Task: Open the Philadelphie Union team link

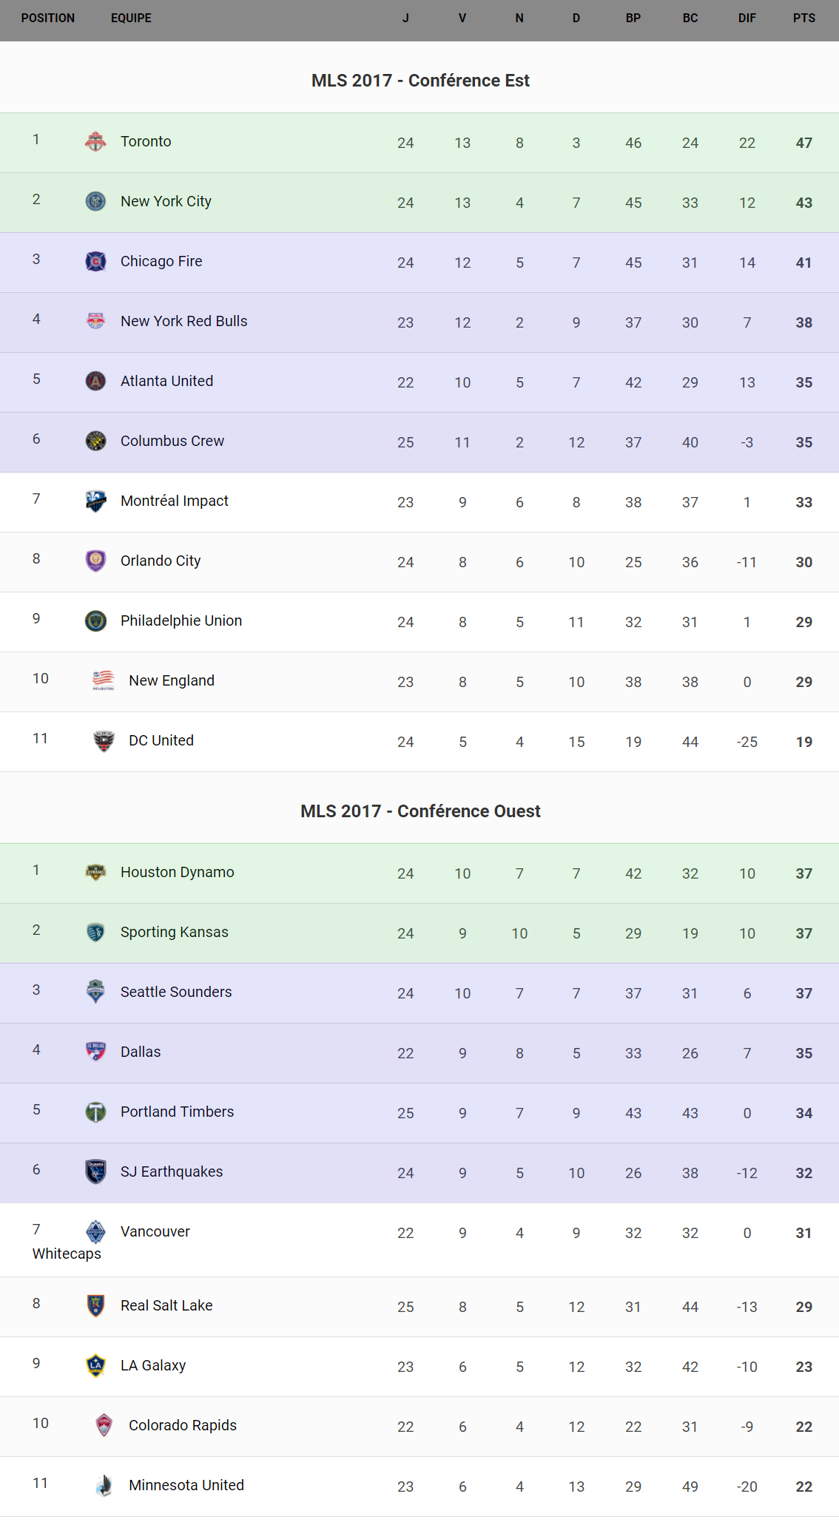Action: coord(181,621)
